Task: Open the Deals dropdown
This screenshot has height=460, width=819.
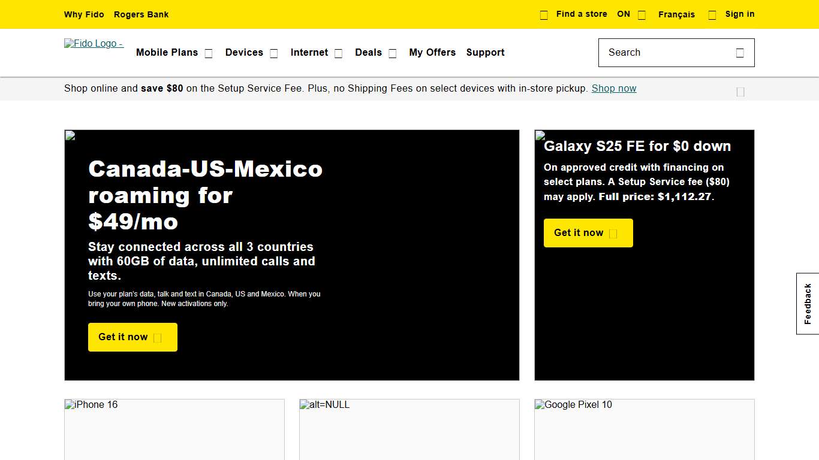Action: pos(392,53)
